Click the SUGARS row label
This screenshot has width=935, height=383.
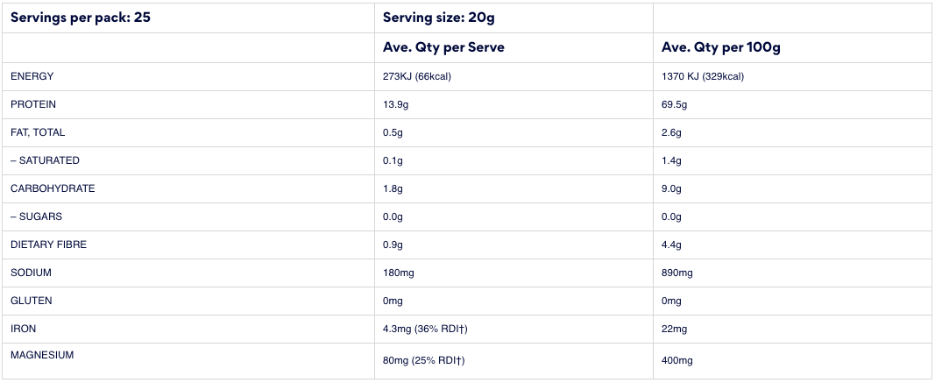pos(36,216)
